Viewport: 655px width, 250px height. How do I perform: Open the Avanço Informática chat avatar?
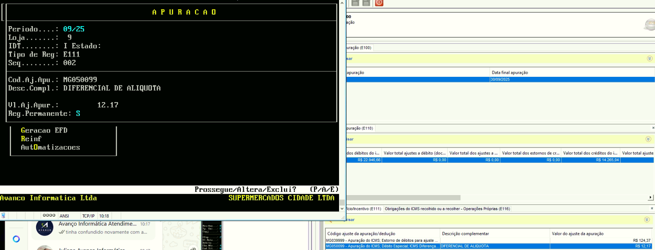pyautogui.click(x=45, y=228)
